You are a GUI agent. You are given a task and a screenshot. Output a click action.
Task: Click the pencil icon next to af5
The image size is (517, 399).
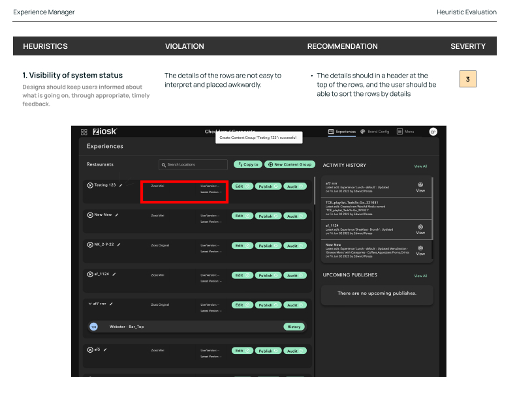106,350
